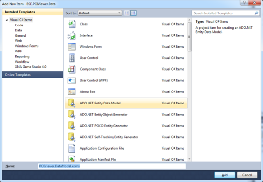Click the template list scrollbar thumb

[x=189, y=37]
